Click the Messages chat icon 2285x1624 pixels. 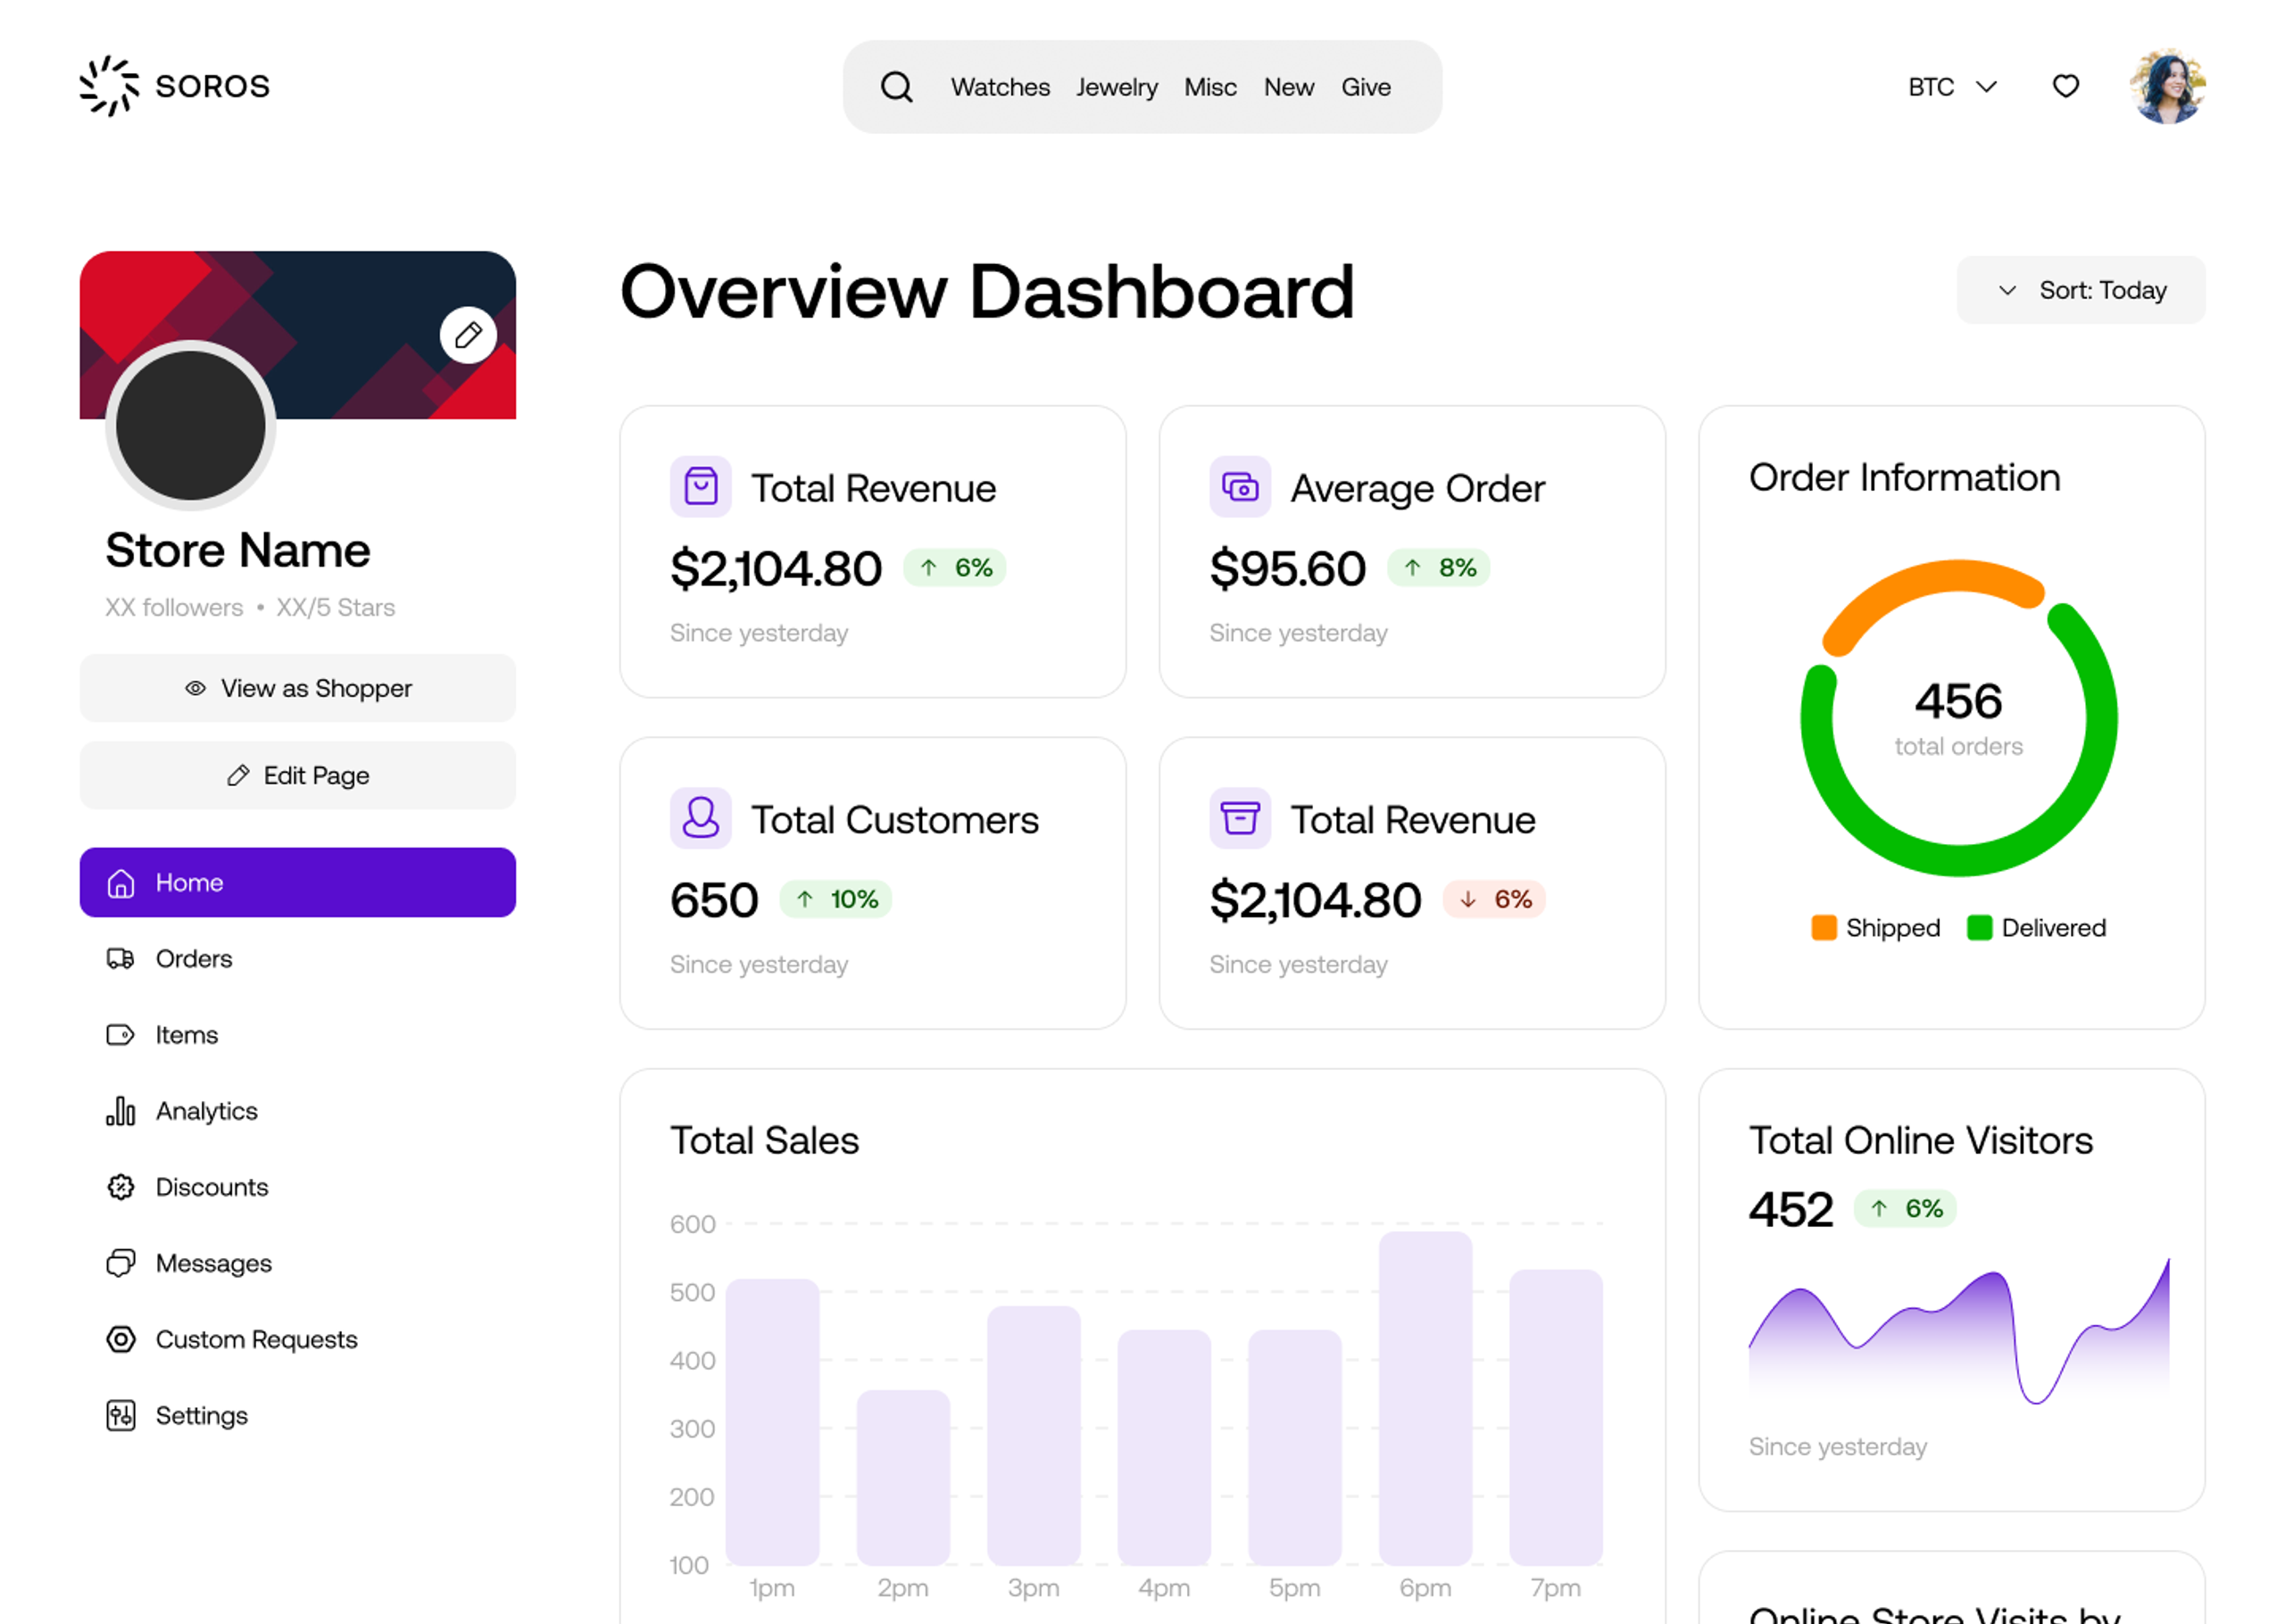tap(120, 1263)
